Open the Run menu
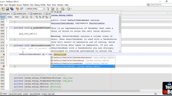The width and height of the screenshot is (172, 96). tap(32, 5)
